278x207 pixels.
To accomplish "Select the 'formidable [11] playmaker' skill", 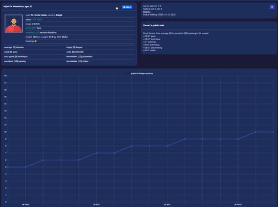I will click(x=80, y=57).
